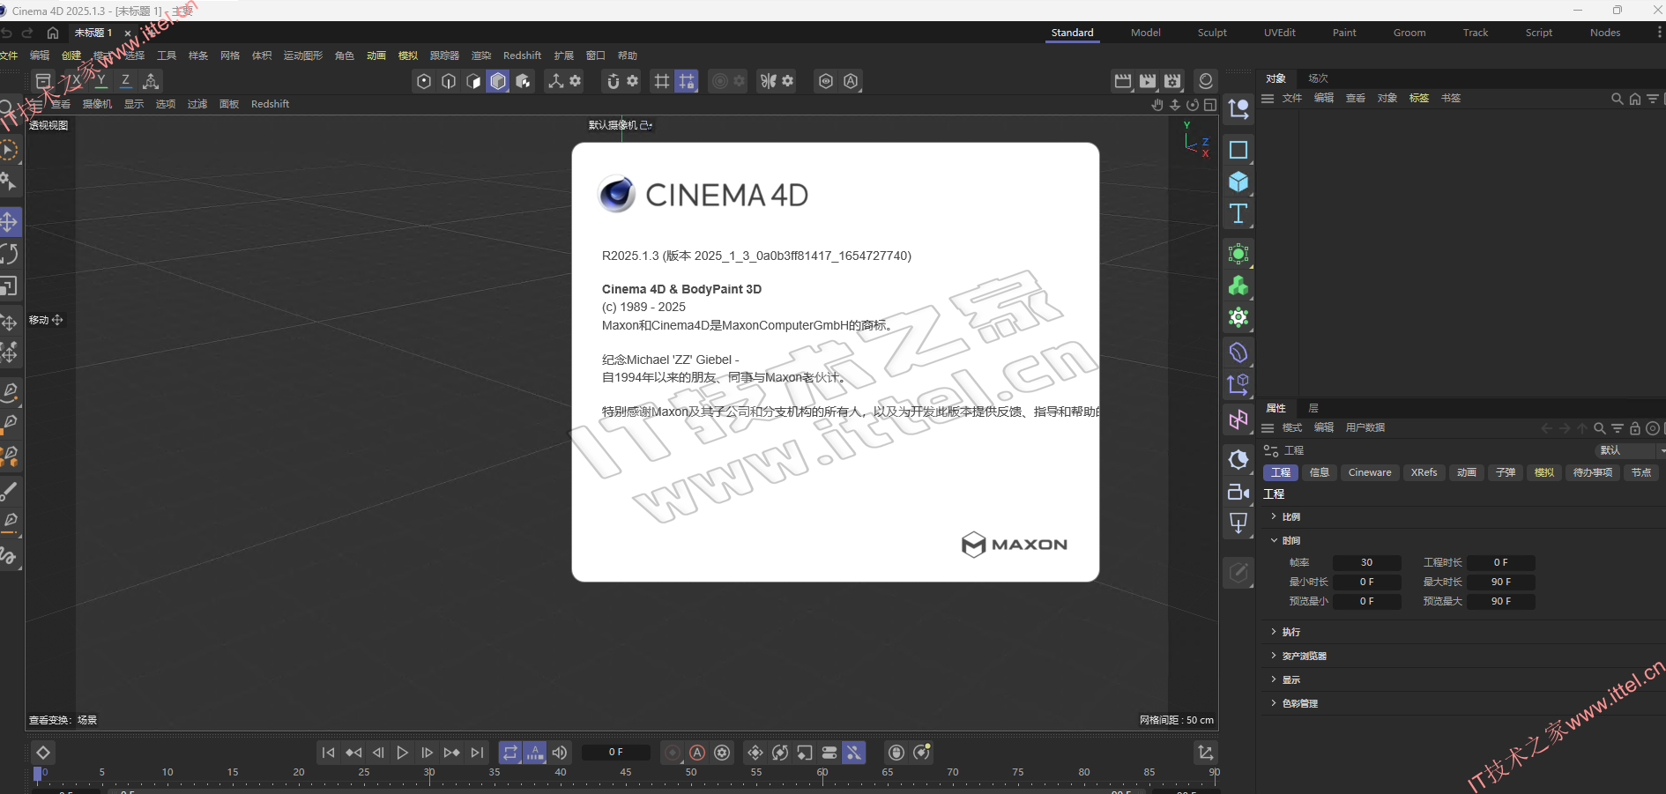1666x794 pixels.
Task: Expand the 显示 section
Action: (1290, 680)
